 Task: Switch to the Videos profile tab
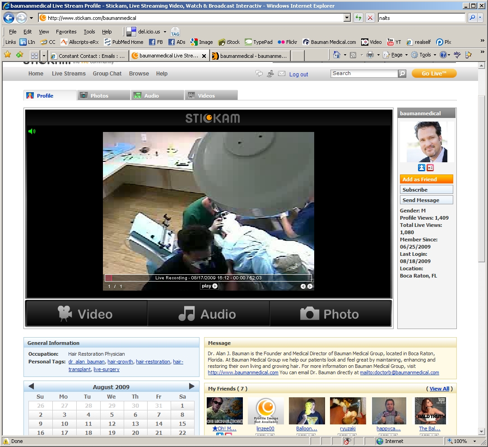(211, 95)
